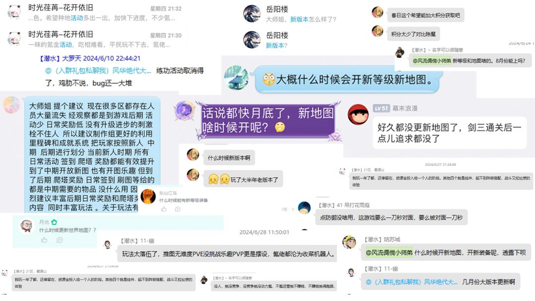Select 时光荏苒 conversation timestamped 21:32
535x301 pixels.
95,12
